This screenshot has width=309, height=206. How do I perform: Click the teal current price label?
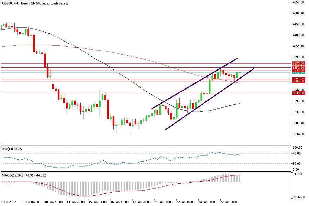(298, 72)
